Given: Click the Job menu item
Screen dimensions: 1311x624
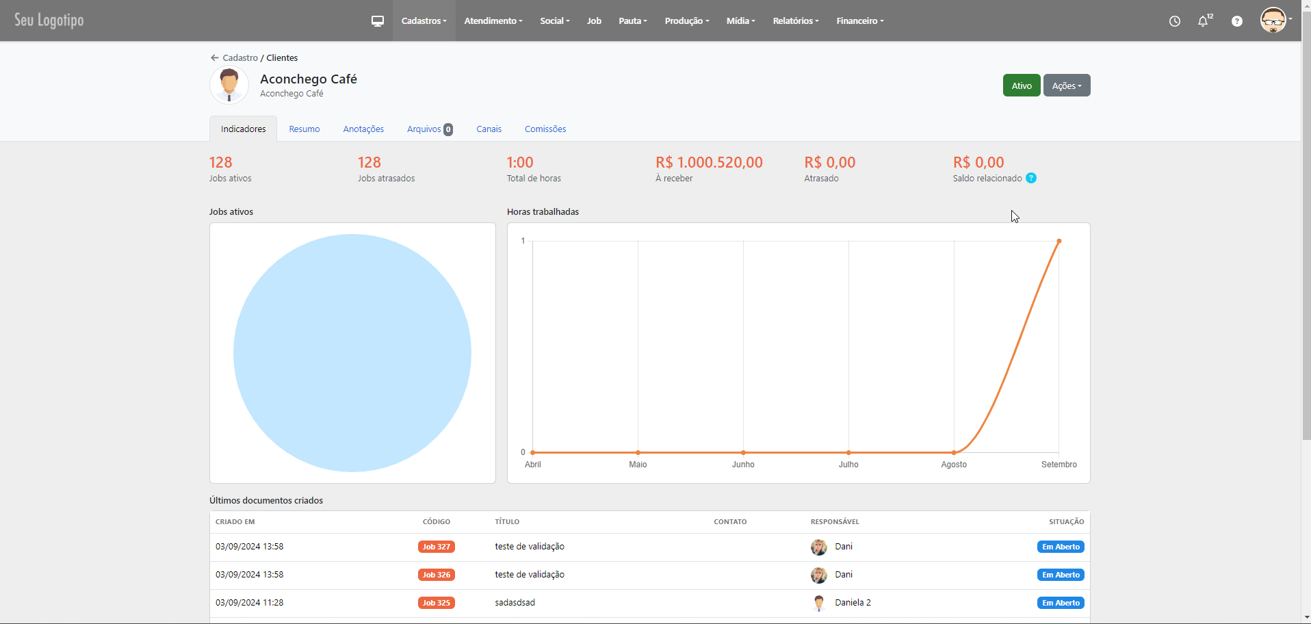Looking at the screenshot, I should coord(594,21).
